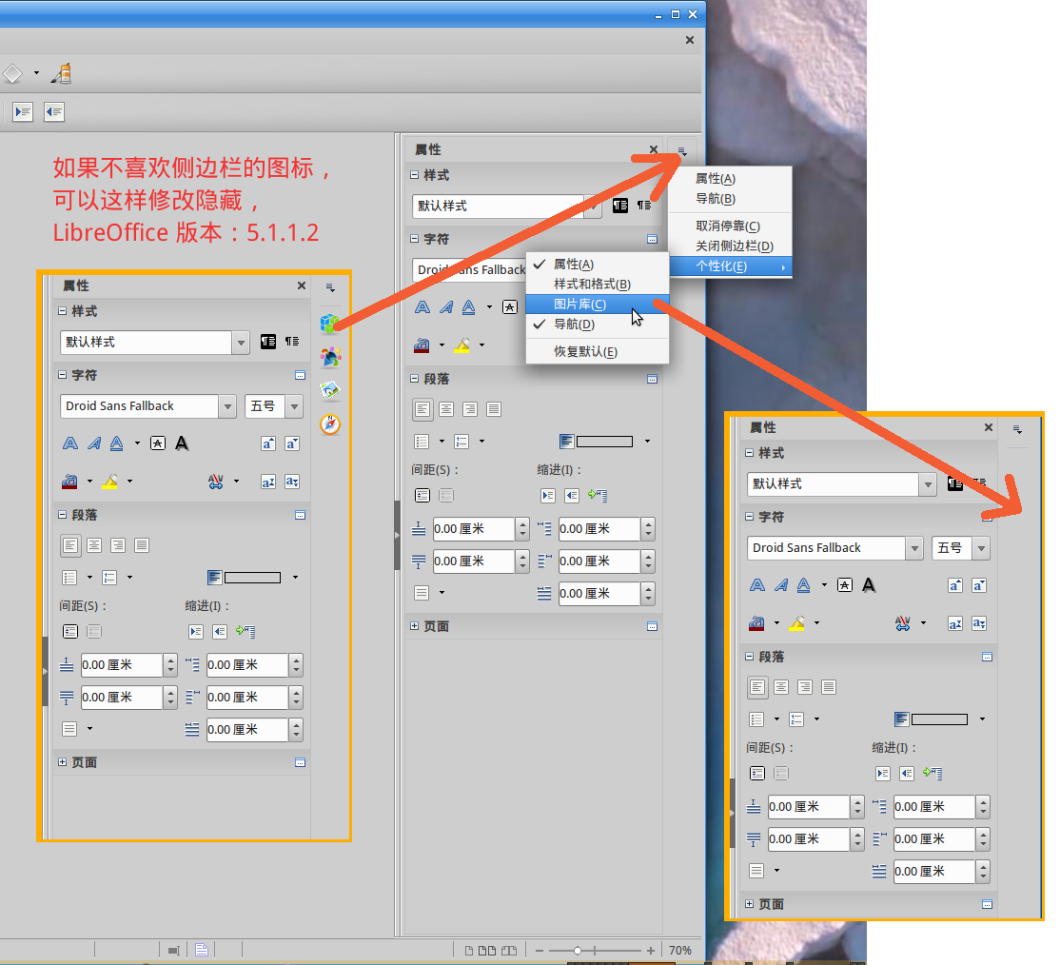Click increase font size icon in left panel

tap(268, 443)
